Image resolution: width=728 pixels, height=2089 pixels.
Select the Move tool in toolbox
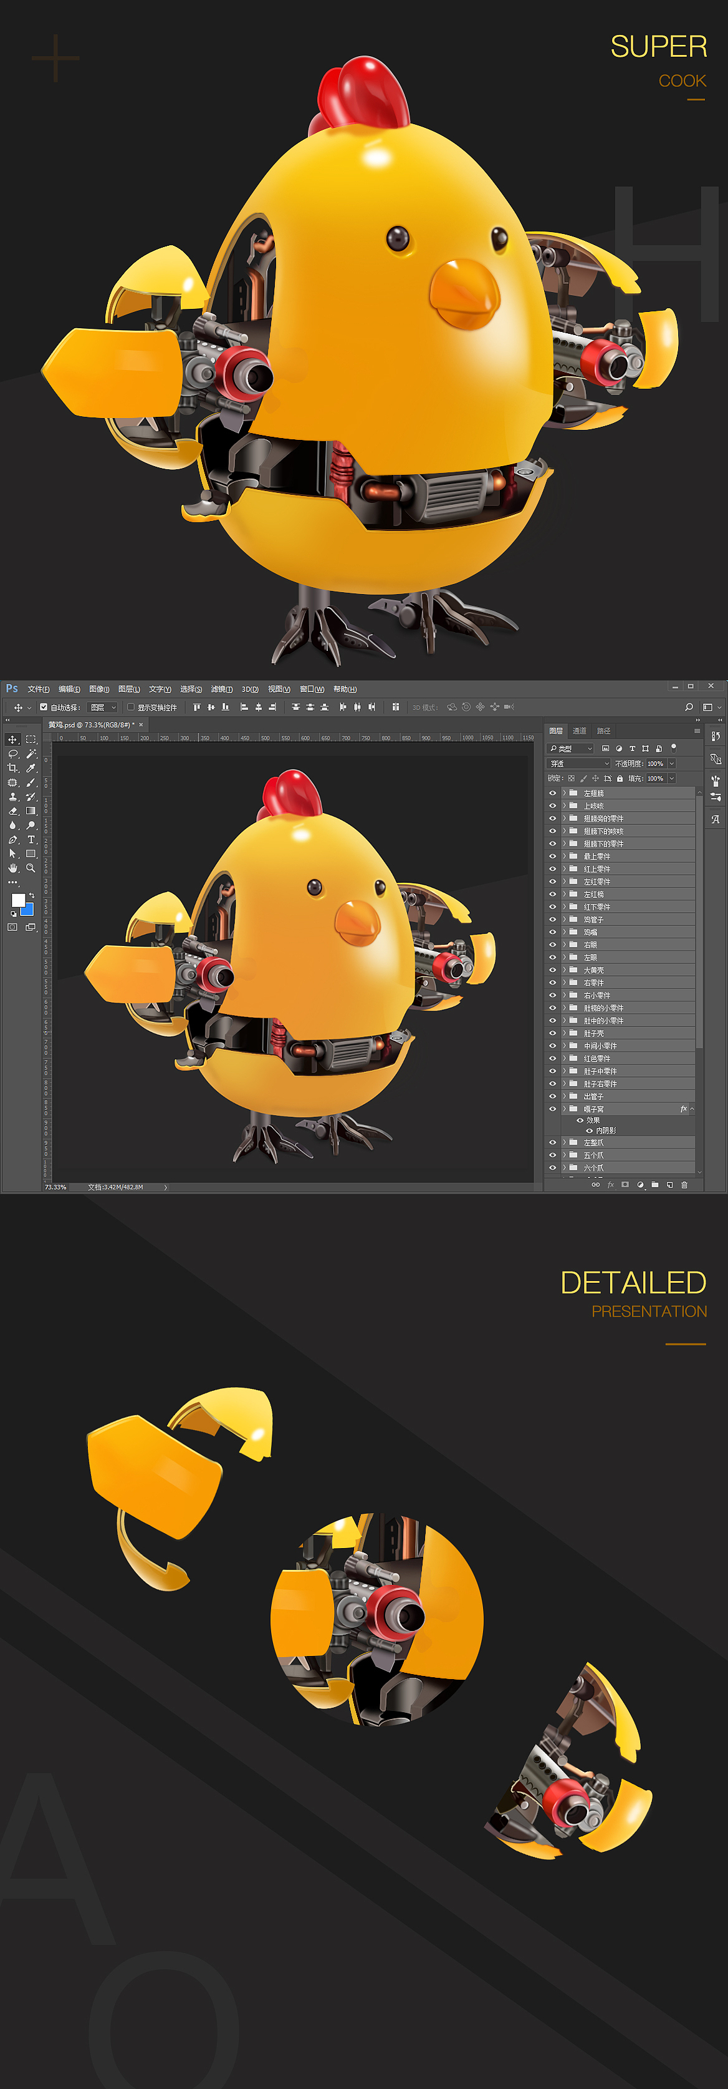point(12,739)
